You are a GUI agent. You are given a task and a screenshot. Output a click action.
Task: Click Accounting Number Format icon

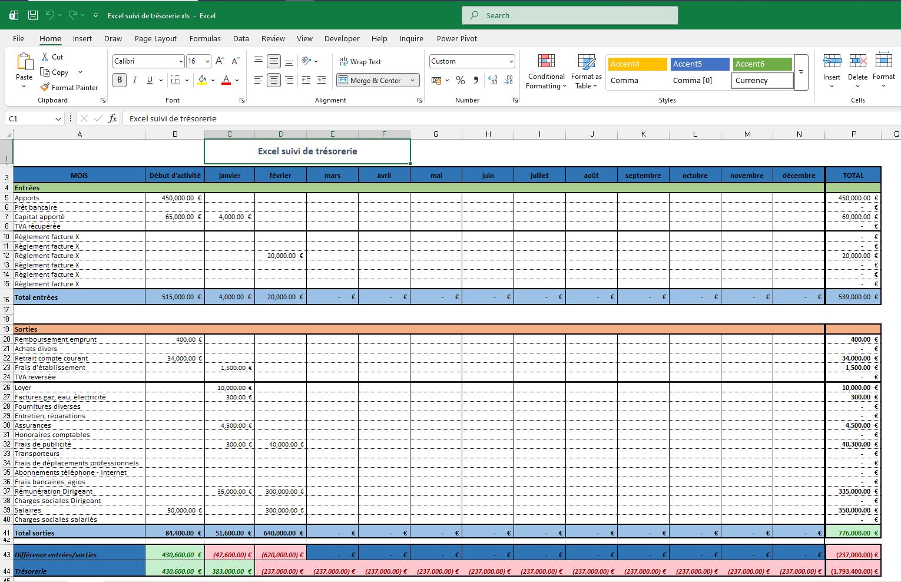[436, 80]
